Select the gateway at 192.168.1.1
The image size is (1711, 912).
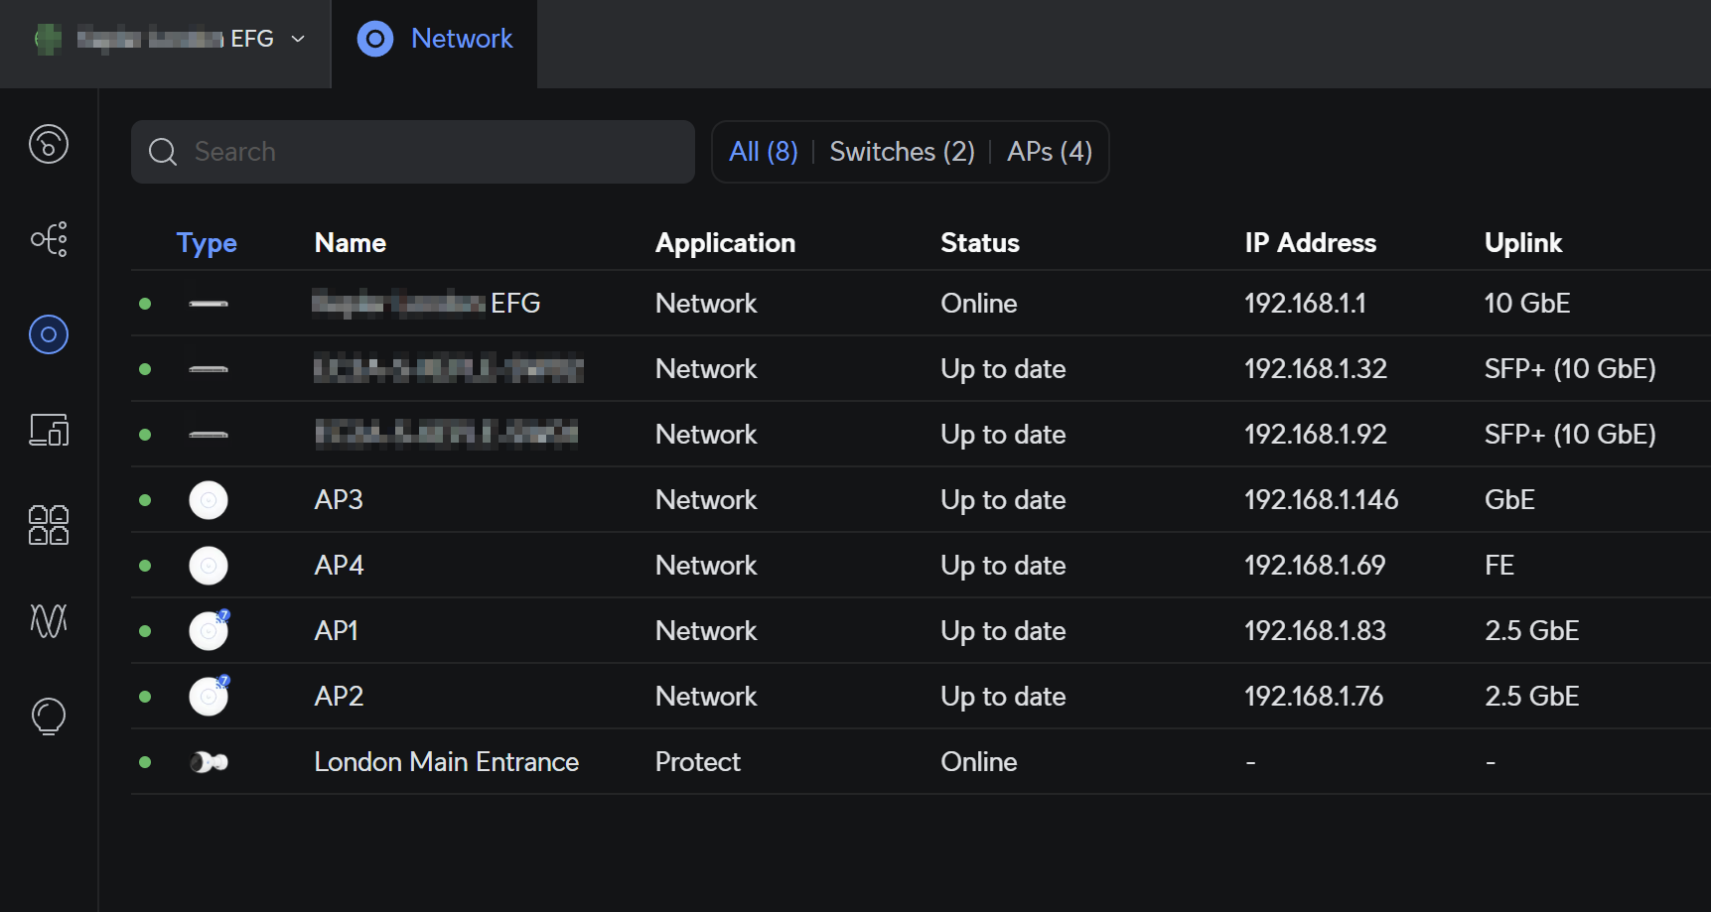(1305, 304)
